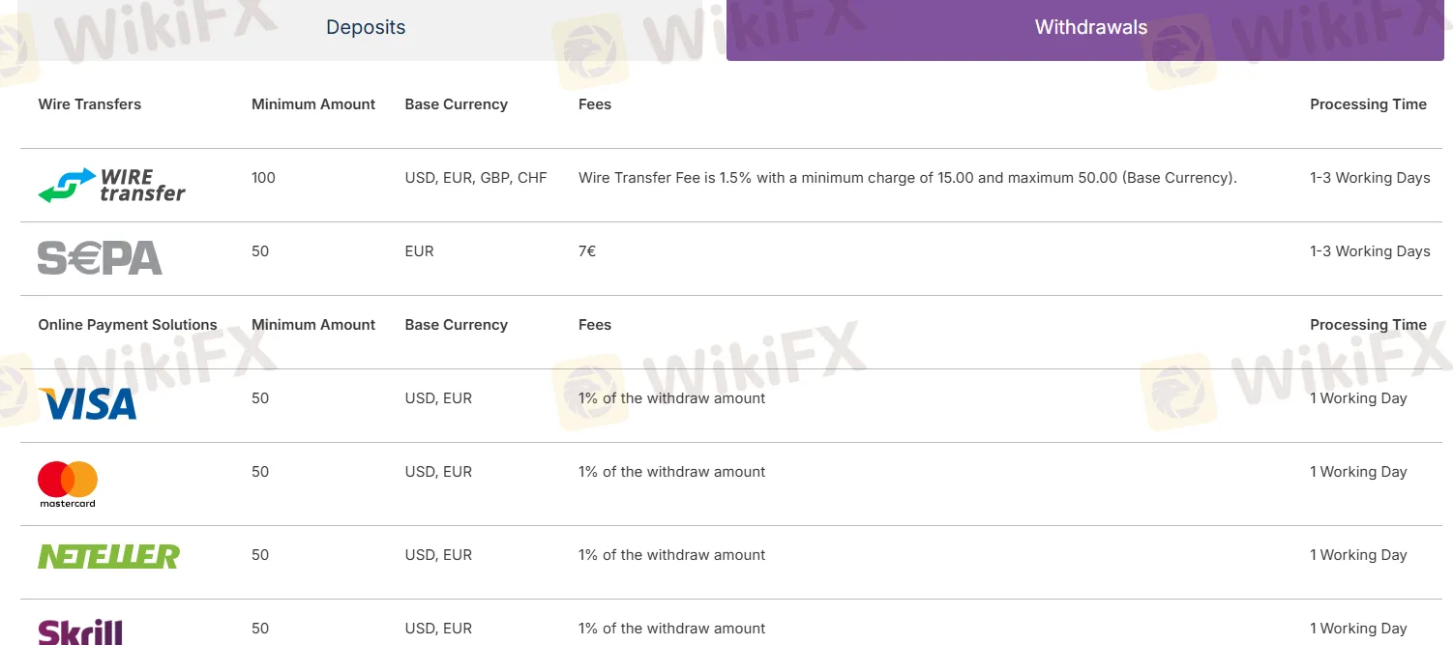Click the wire transfer fee description text
The image size is (1453, 645).
(x=907, y=178)
